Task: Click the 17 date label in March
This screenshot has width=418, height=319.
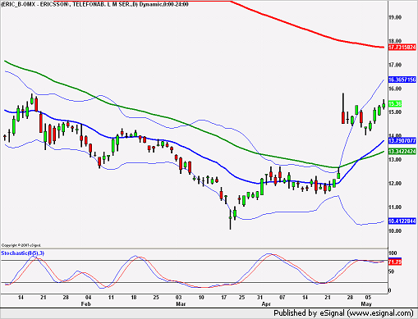Action: click(223, 298)
